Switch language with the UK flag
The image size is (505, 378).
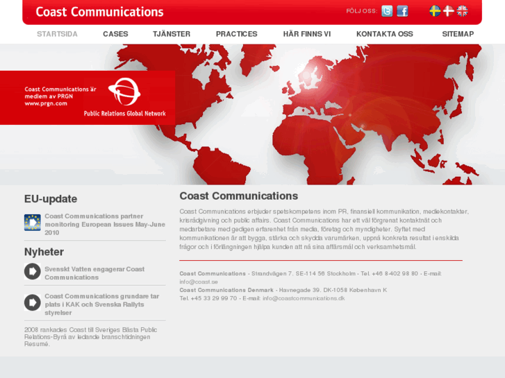point(462,11)
